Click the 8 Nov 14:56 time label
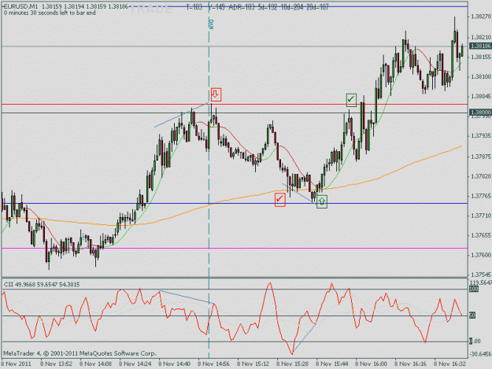Image resolution: width=492 pixels, height=369 pixels. click(213, 363)
